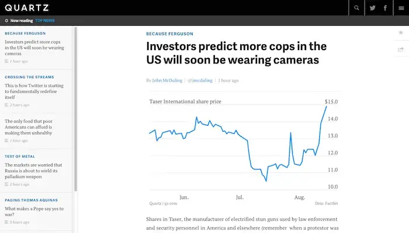
Task: Click the sidebar scrollbar
Action: coord(75,111)
